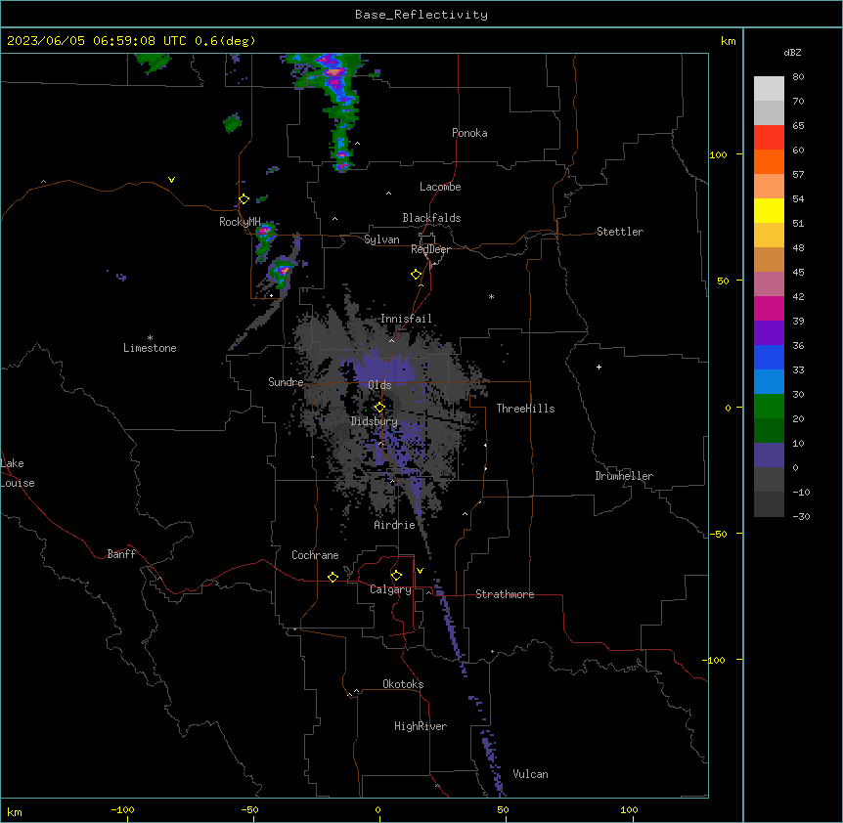
Task: Click the yellow diamond marker near Olds
Action: [x=379, y=408]
